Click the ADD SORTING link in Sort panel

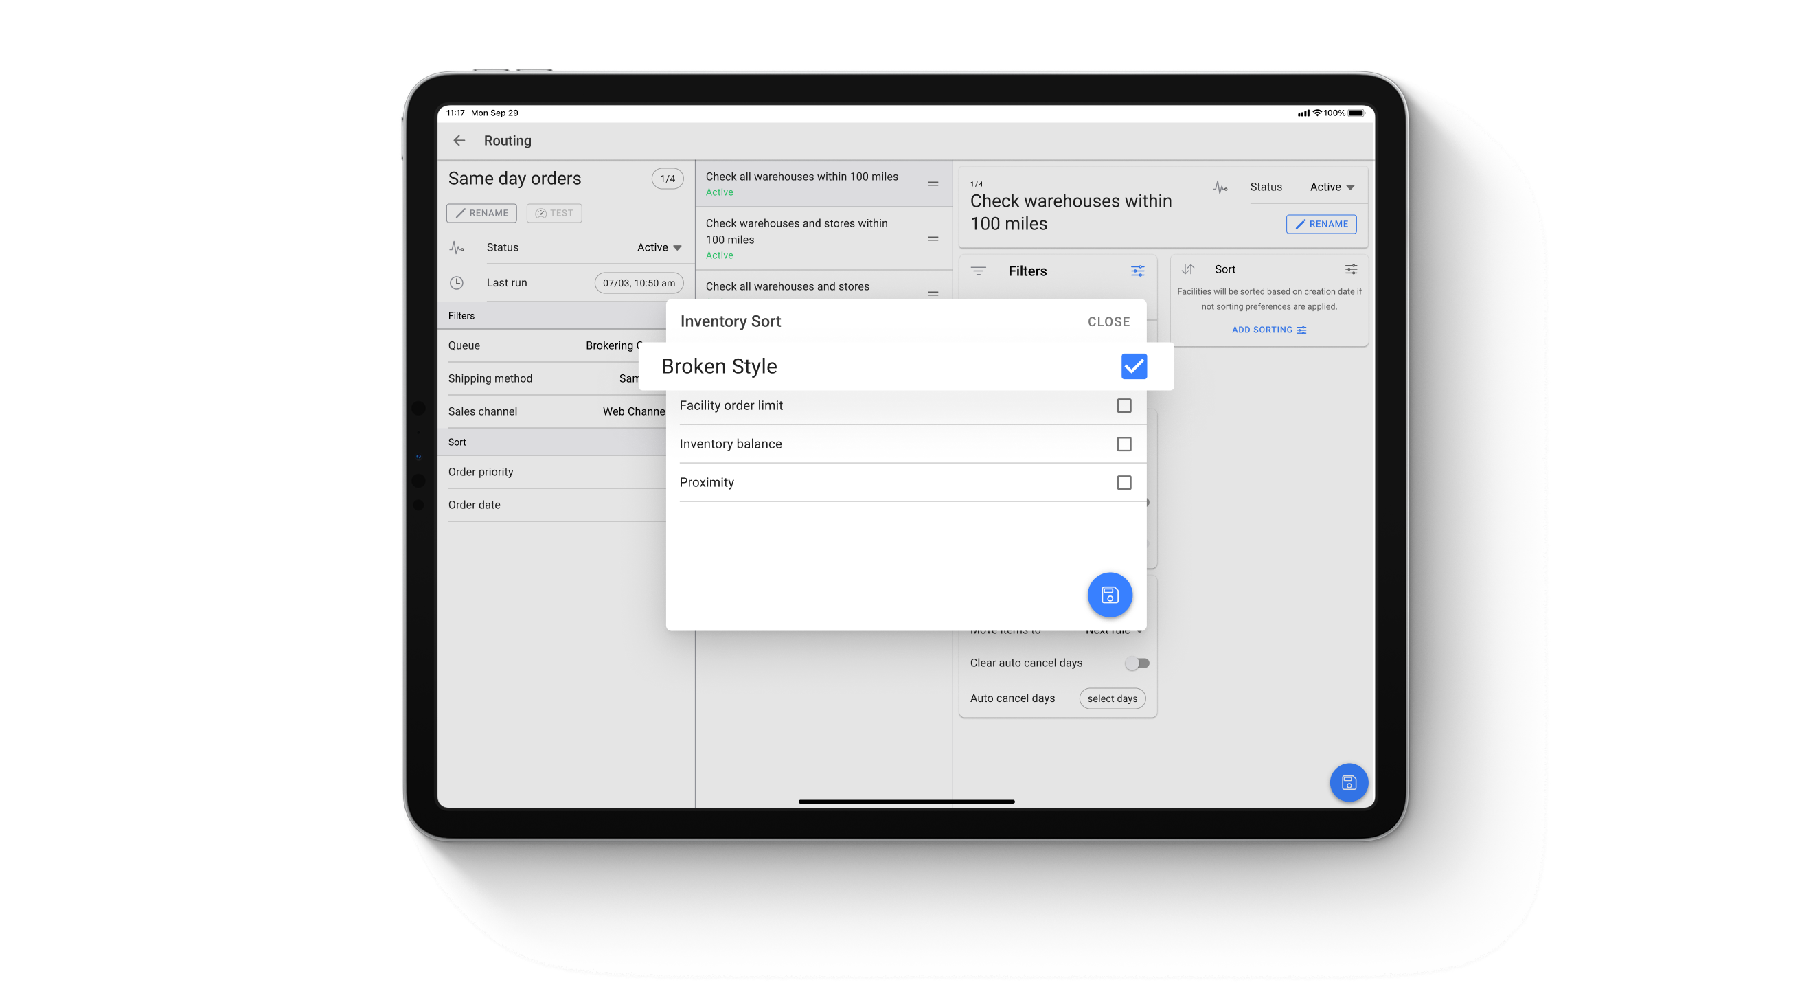point(1268,330)
